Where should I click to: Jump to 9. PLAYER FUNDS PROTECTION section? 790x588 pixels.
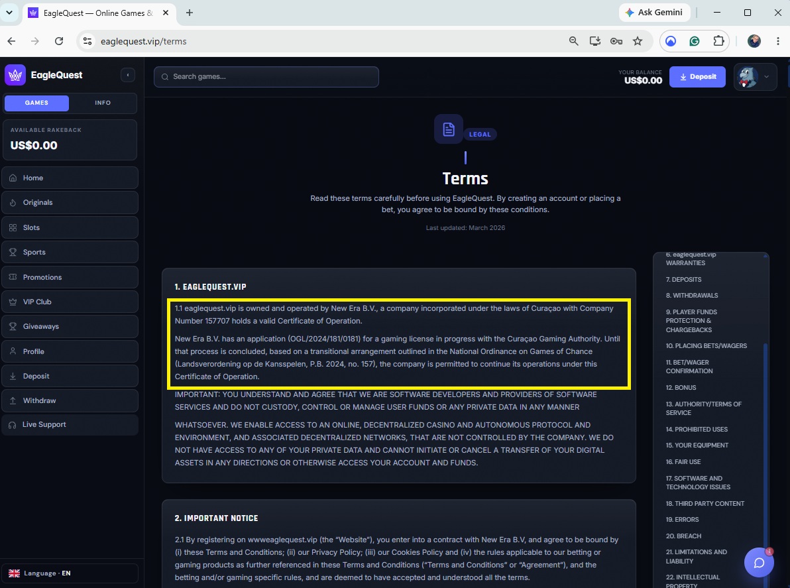point(691,321)
